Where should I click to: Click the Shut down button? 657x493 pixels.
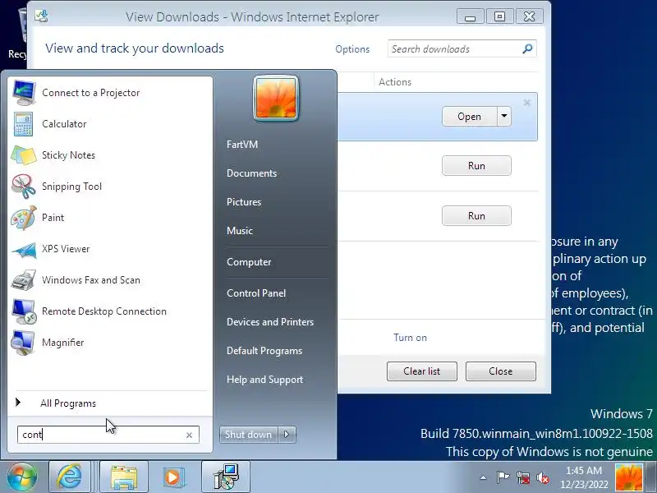click(x=249, y=435)
